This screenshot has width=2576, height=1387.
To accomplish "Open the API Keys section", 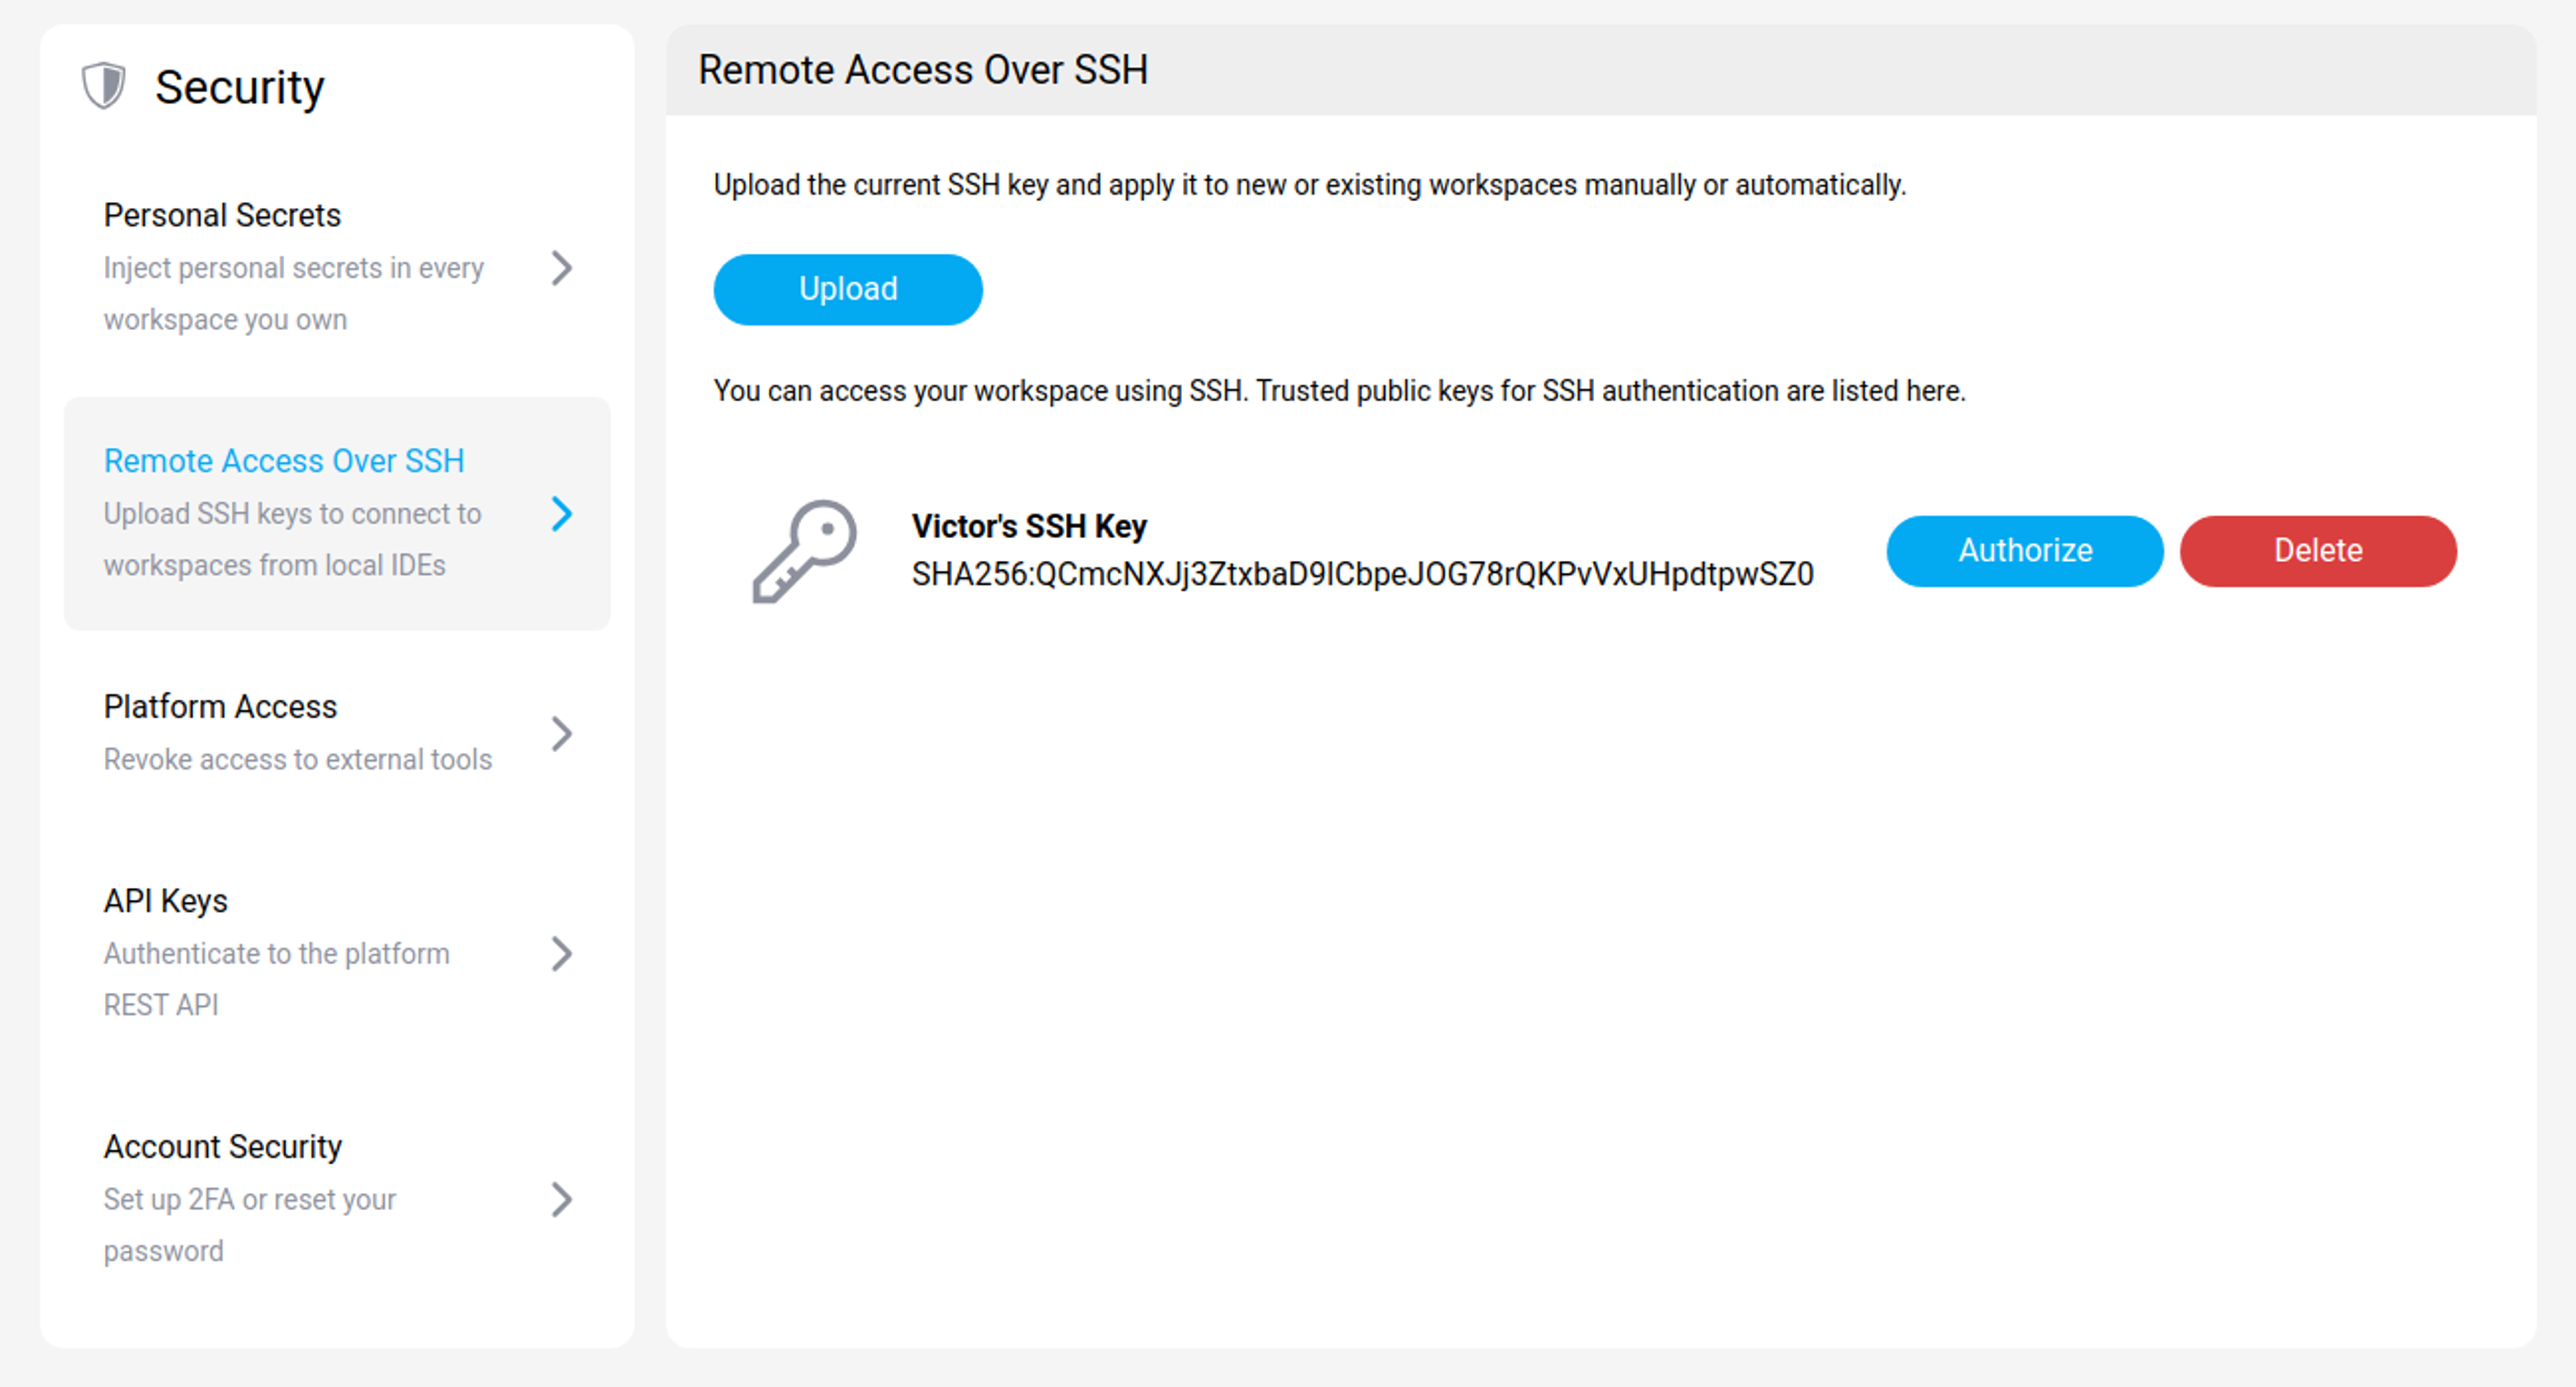I will coord(164,899).
